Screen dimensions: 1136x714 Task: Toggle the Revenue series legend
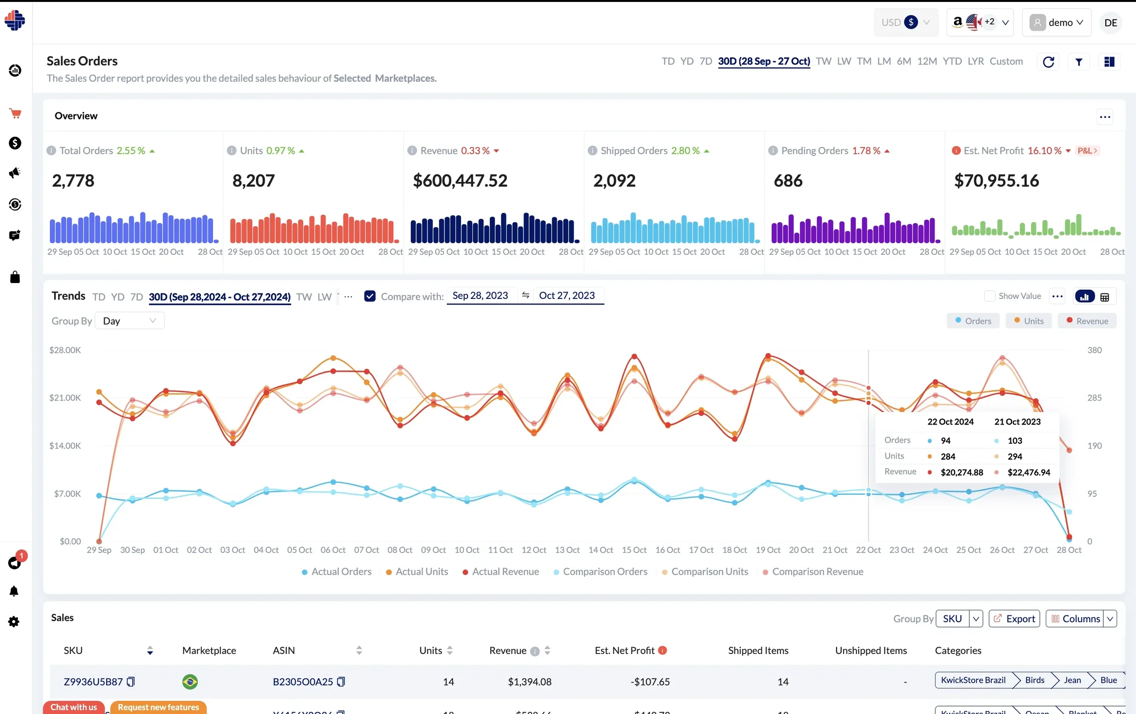click(x=1087, y=321)
